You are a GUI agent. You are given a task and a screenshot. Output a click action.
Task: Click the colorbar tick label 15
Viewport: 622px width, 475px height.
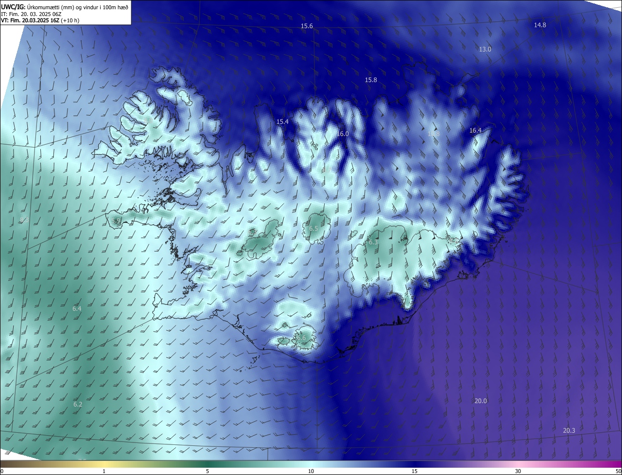(x=415, y=472)
